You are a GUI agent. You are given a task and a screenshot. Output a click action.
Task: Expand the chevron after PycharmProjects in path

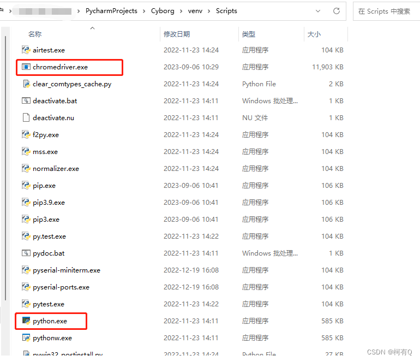144,11
